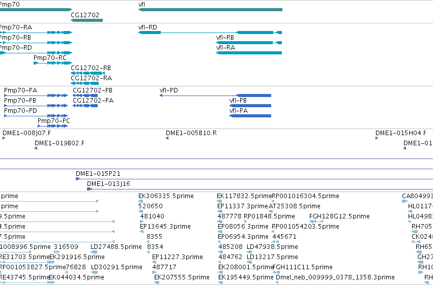Select the DME1-015H04.F arrow marker
The width and height of the screenshot is (433, 285).
[x=377, y=138]
